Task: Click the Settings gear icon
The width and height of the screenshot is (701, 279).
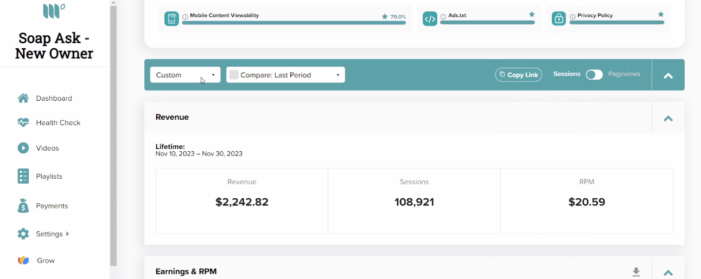Action: [23, 234]
